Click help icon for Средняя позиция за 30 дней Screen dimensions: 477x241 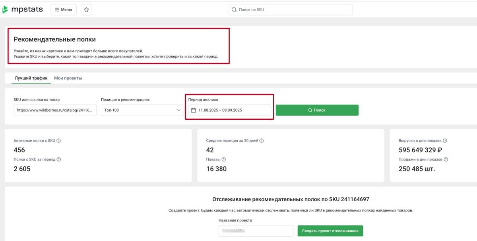262,141
